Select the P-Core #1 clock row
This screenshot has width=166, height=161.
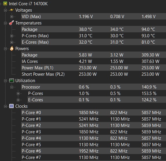tap(93, 119)
